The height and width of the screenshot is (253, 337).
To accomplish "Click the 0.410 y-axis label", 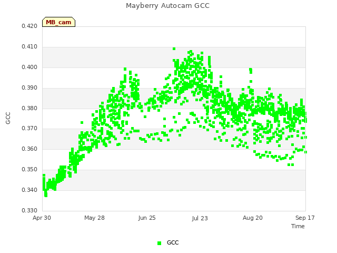I will click(x=29, y=47).
